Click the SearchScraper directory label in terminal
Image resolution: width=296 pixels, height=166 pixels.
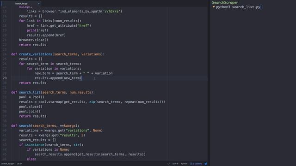point(225,2)
